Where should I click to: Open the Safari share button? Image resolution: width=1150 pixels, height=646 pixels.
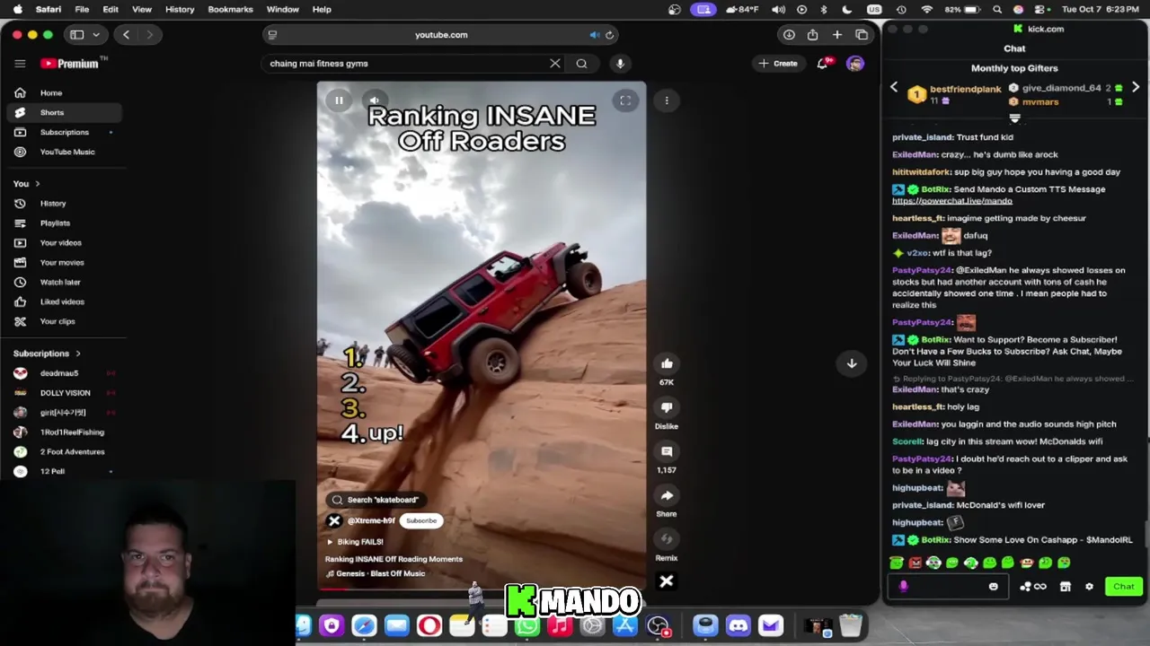tap(812, 35)
